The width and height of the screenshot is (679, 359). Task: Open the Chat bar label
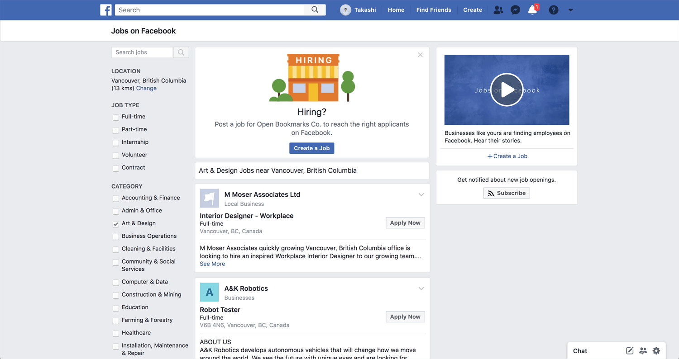tap(580, 351)
